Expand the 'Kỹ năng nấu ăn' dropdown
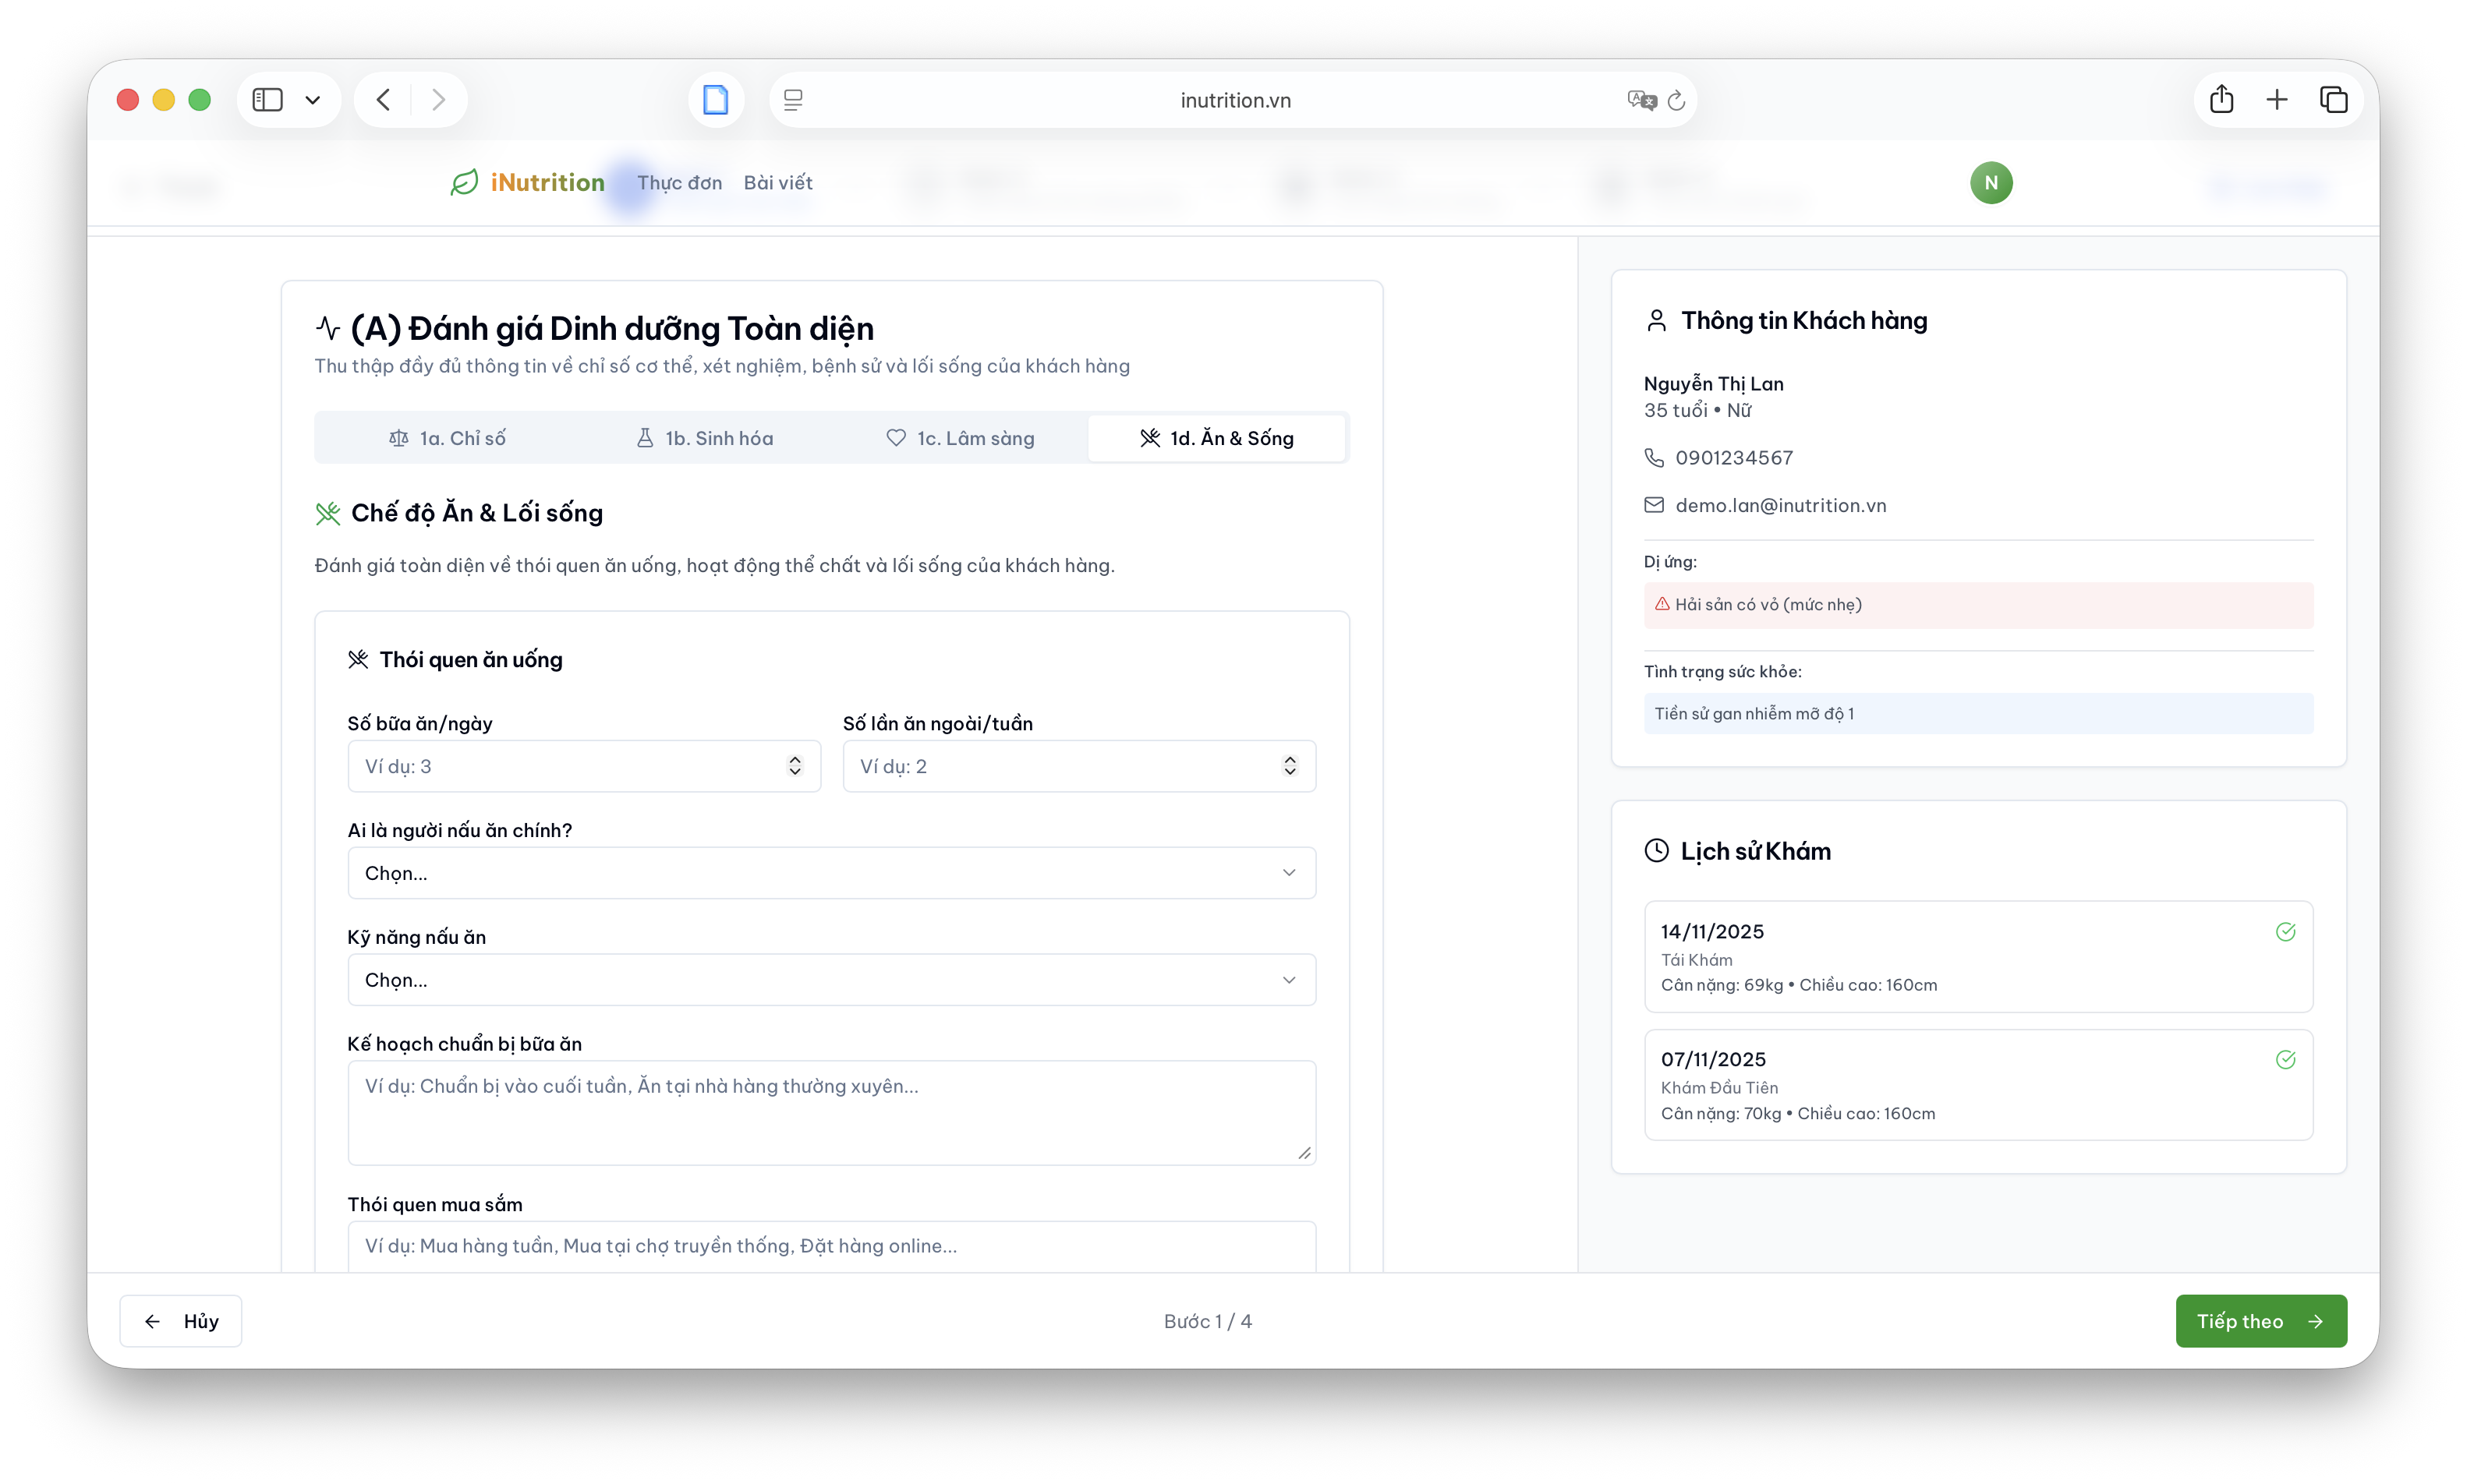Screen dimensions: 2467x1484 [831, 980]
